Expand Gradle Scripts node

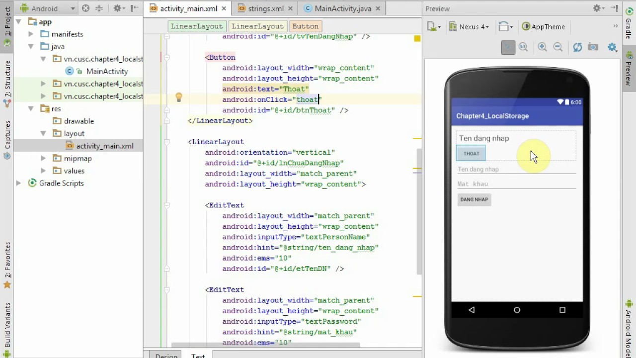click(x=18, y=183)
